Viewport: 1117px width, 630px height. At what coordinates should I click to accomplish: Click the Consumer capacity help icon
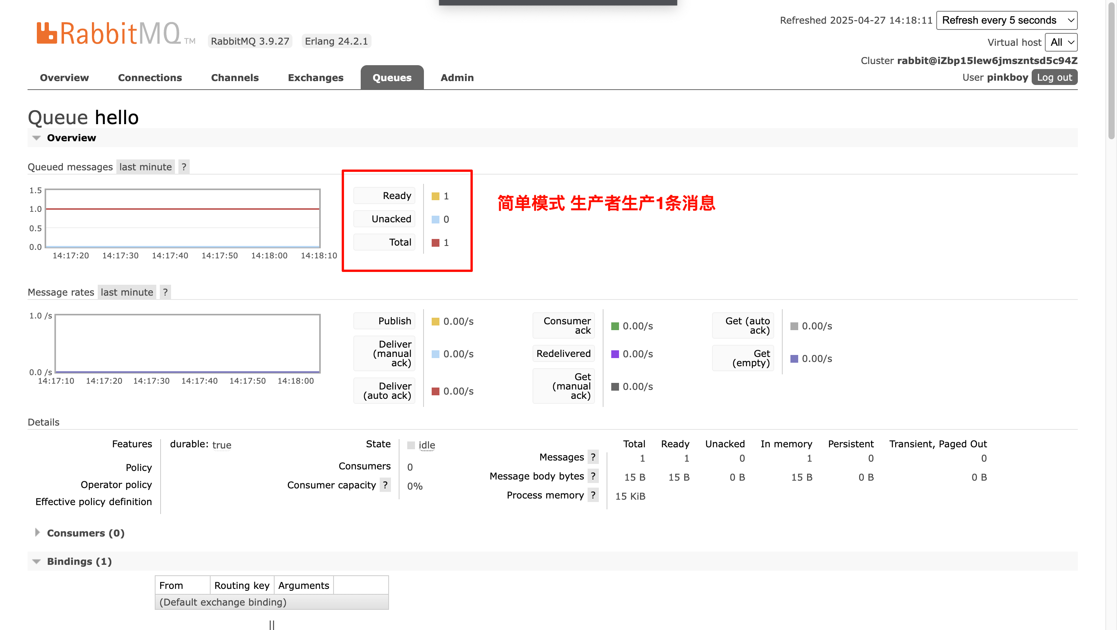[x=385, y=485]
